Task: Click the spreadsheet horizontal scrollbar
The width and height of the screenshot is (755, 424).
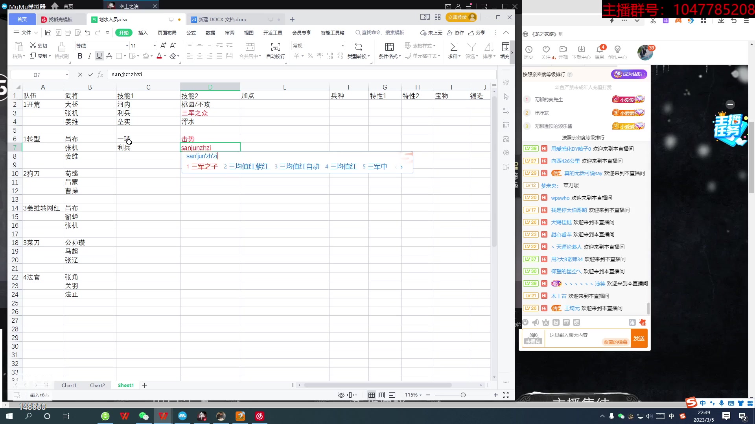Action: point(377,385)
